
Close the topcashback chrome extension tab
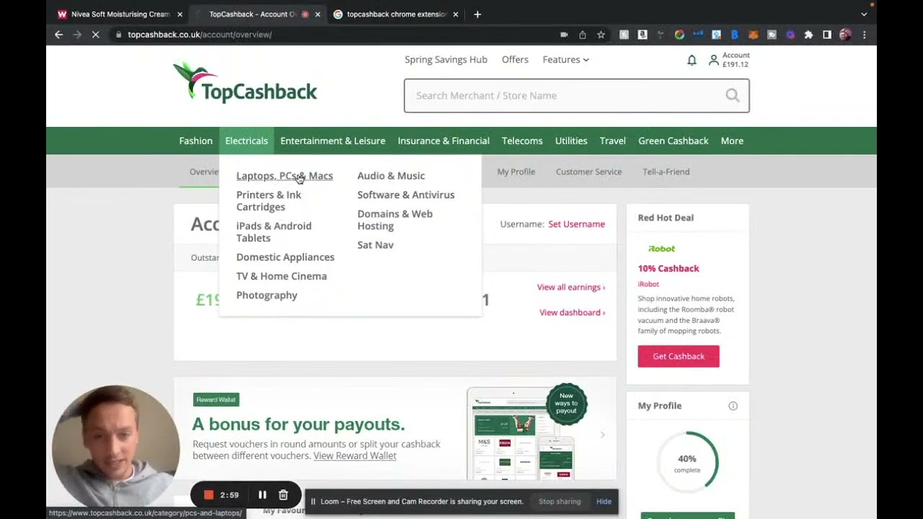(456, 14)
